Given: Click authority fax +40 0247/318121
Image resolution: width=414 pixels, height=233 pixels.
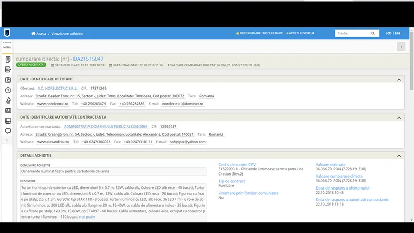Looking at the screenshot, I should tap(138, 142).
